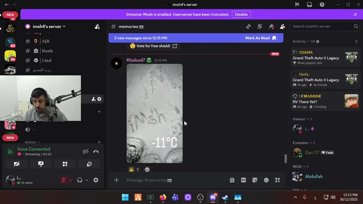Open Steam from the taskbar
This screenshot has height=204, width=363.
coord(225,197)
